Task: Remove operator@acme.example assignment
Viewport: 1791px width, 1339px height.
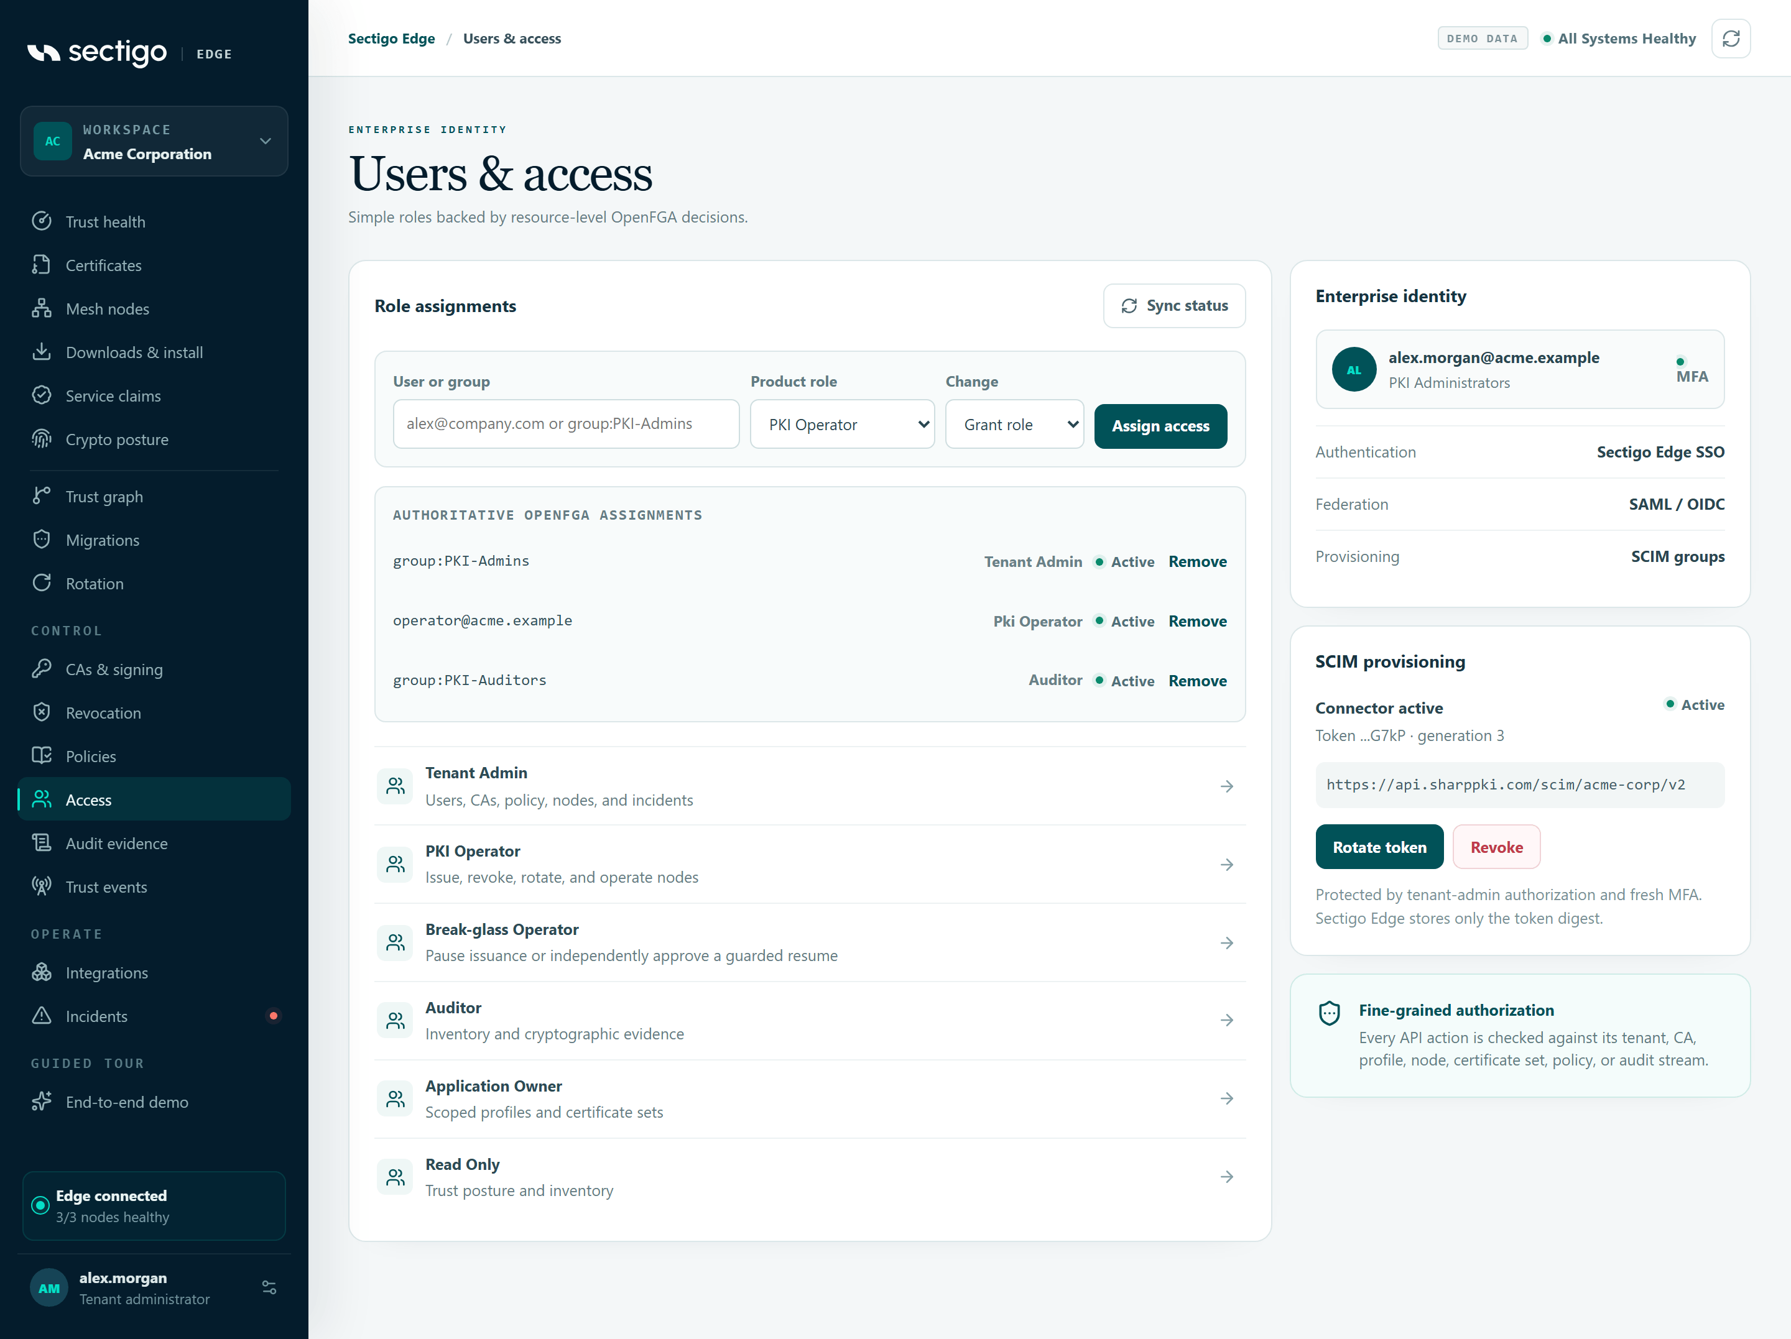Action: click(1198, 622)
